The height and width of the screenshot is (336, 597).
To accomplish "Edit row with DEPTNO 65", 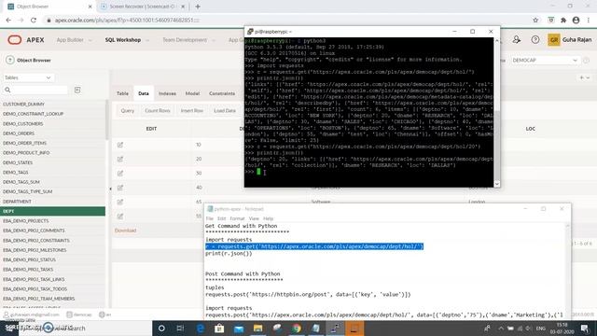I will pyautogui.click(x=120, y=202).
